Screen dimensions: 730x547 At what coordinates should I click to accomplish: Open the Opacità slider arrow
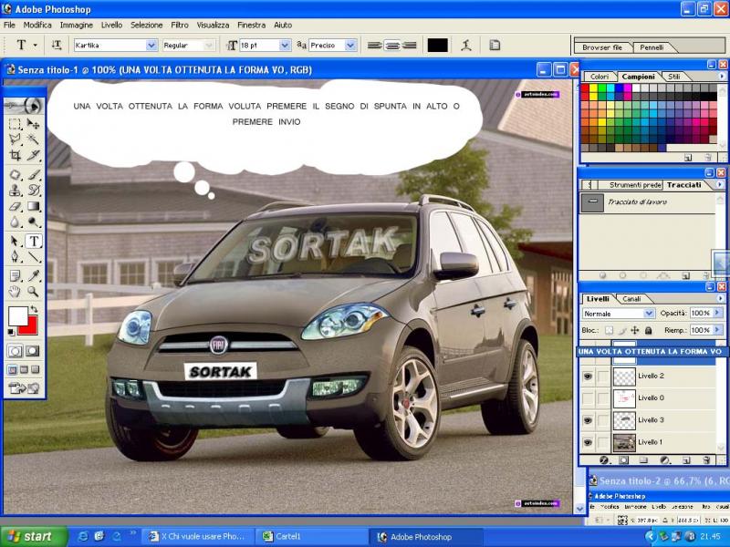click(x=716, y=313)
